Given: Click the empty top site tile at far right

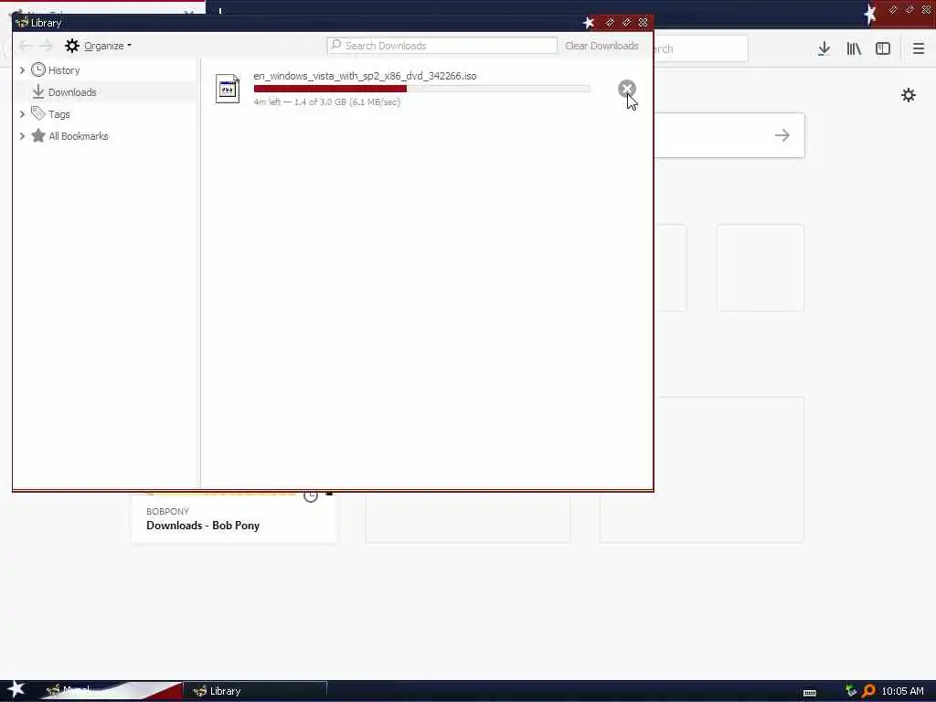Looking at the screenshot, I should [760, 268].
